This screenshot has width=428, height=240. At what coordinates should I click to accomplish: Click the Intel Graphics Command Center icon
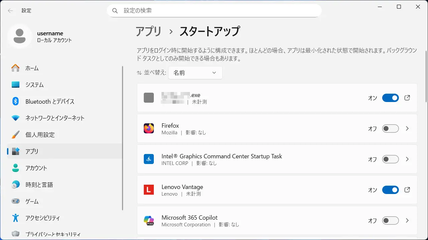point(149,159)
